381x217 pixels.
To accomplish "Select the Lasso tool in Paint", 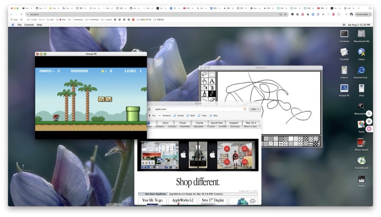I will coord(205,75).
